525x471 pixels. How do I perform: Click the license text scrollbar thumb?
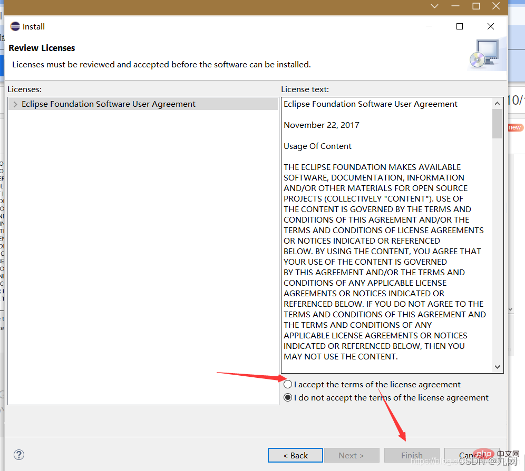point(497,123)
